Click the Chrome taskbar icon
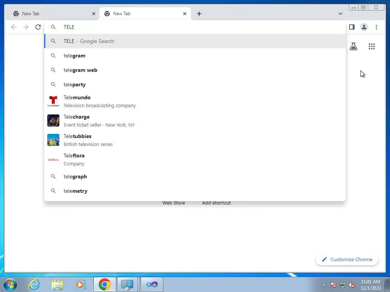390x292 pixels. coord(104,284)
